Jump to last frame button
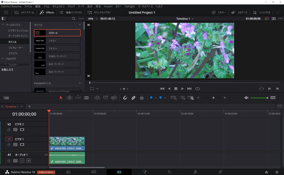Viewport: 284px width, 175px height. point(189,88)
